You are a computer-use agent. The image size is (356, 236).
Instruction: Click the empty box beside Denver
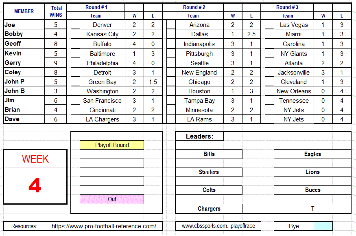pos(75,25)
